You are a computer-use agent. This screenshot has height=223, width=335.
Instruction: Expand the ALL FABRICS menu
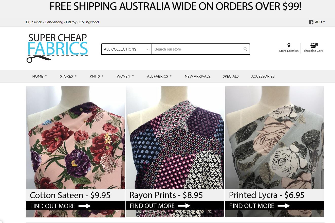click(x=159, y=76)
